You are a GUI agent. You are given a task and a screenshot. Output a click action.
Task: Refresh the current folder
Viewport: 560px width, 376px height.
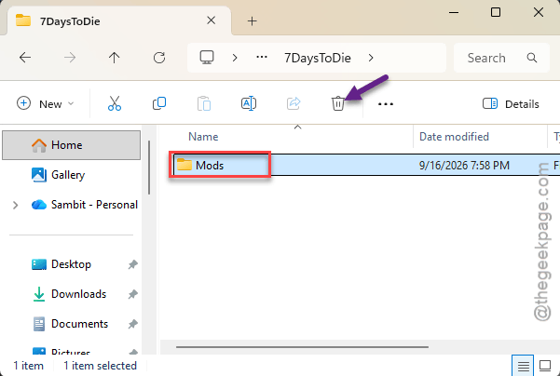(159, 58)
